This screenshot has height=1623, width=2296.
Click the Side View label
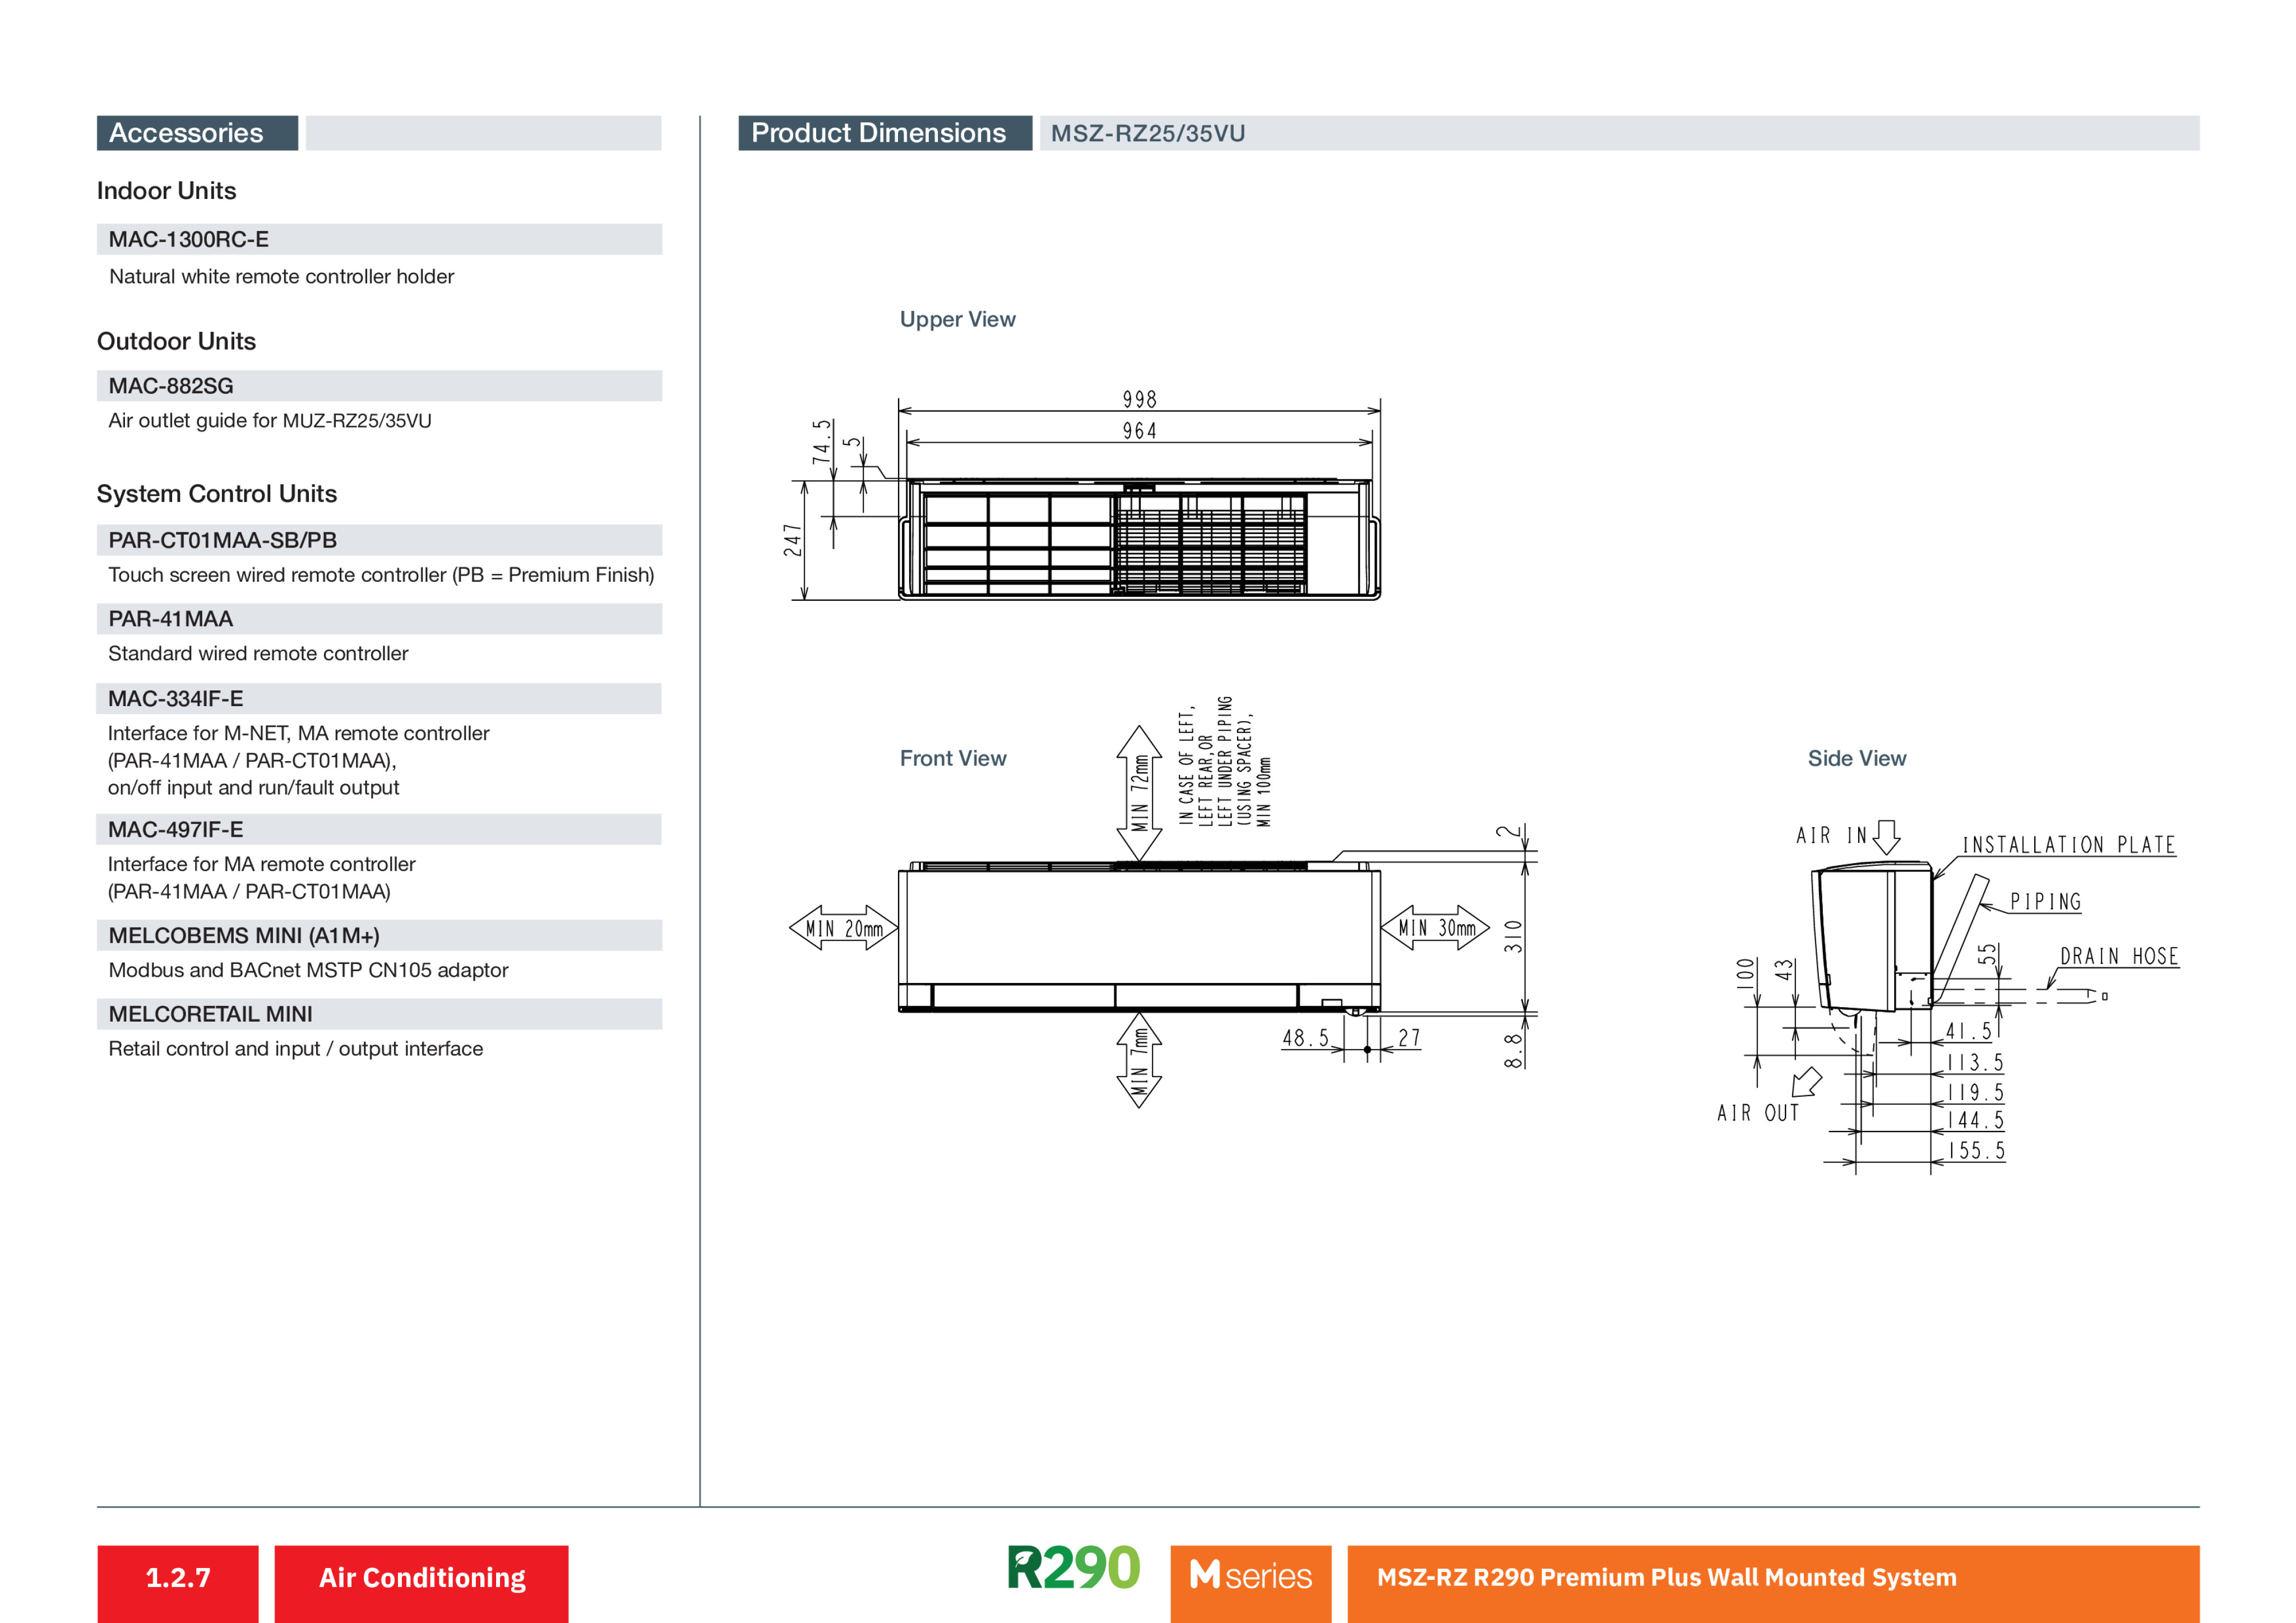(x=1857, y=758)
